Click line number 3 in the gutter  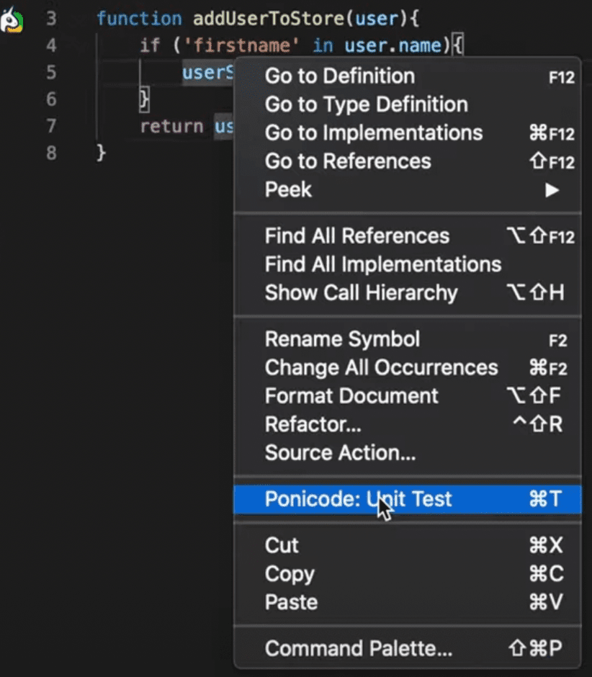click(x=51, y=19)
